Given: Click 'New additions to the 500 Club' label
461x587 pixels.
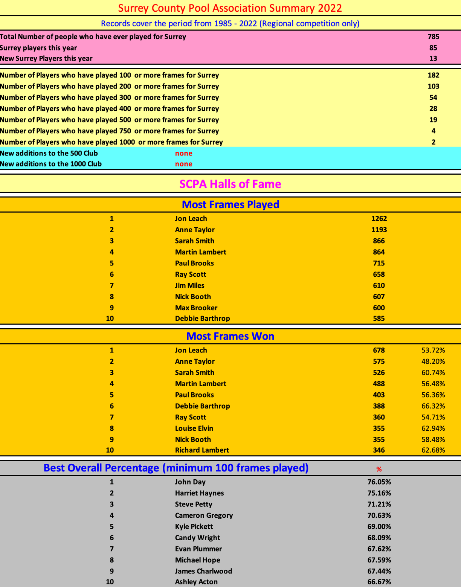Looking at the screenshot, I should click(x=49, y=153).
